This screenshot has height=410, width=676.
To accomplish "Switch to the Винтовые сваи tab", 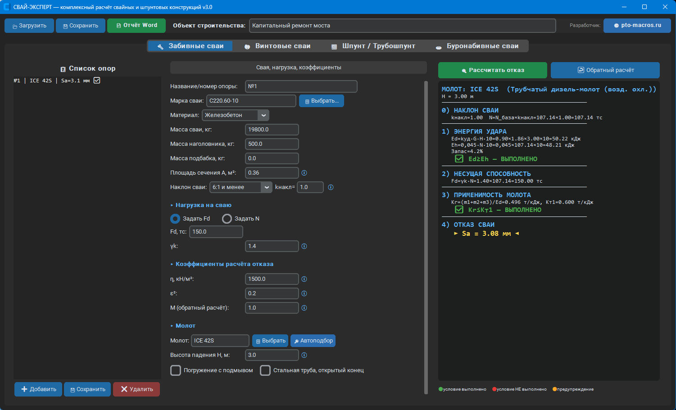I will tap(277, 46).
